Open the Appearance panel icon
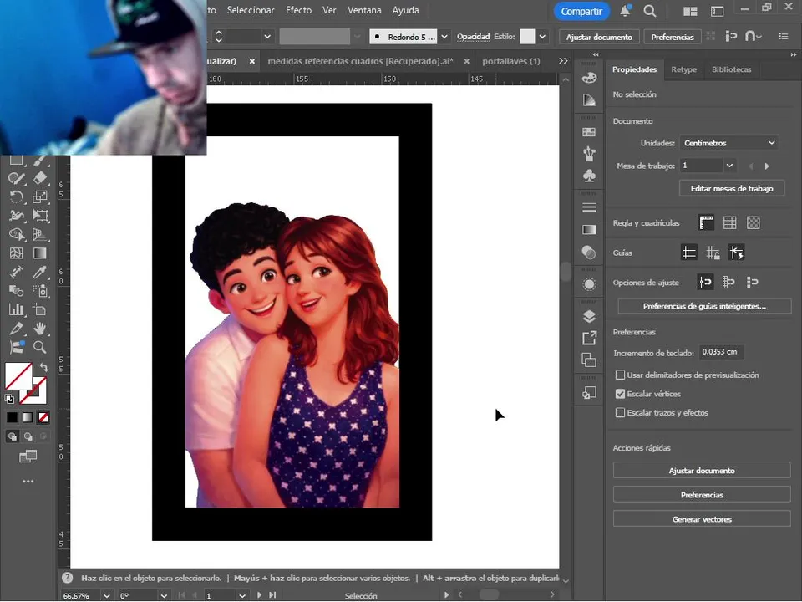The image size is (802, 602). (x=589, y=284)
